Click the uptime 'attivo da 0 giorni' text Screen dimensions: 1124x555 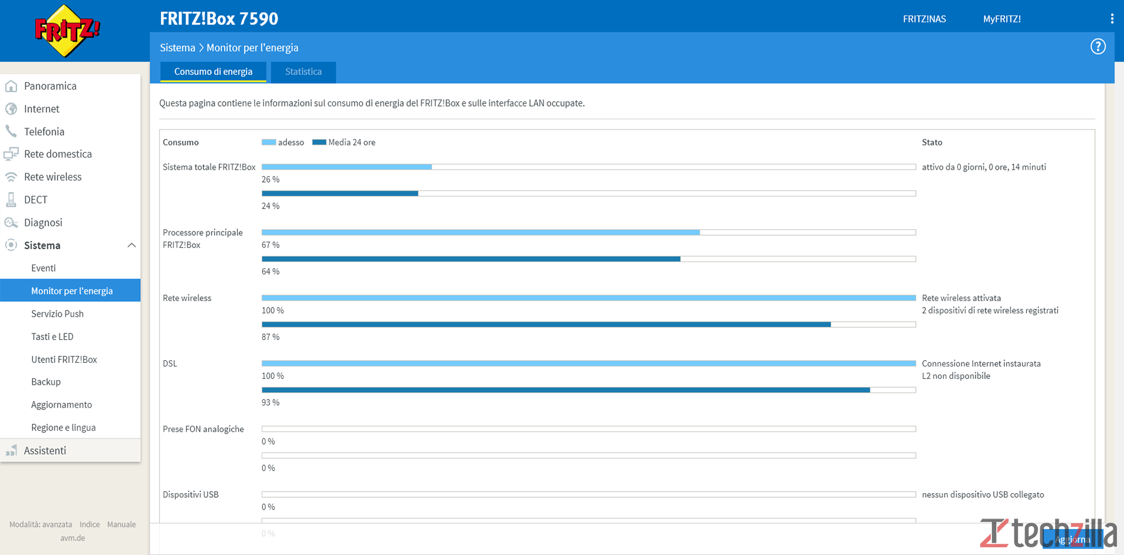point(984,167)
